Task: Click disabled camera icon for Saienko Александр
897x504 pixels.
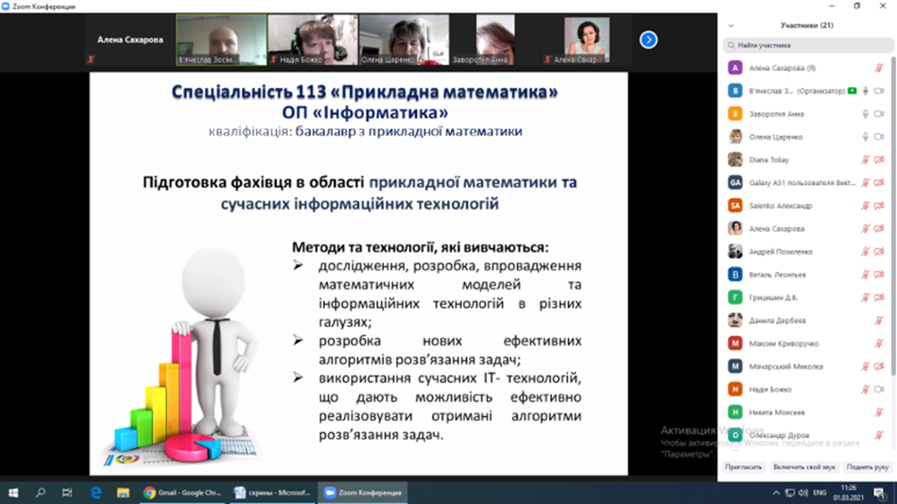Action: click(x=879, y=206)
